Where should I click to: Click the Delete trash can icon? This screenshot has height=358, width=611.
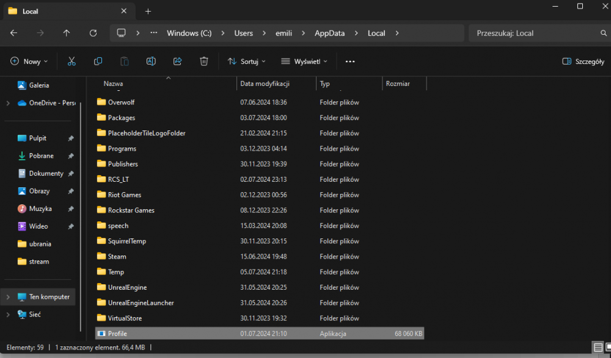tap(204, 62)
